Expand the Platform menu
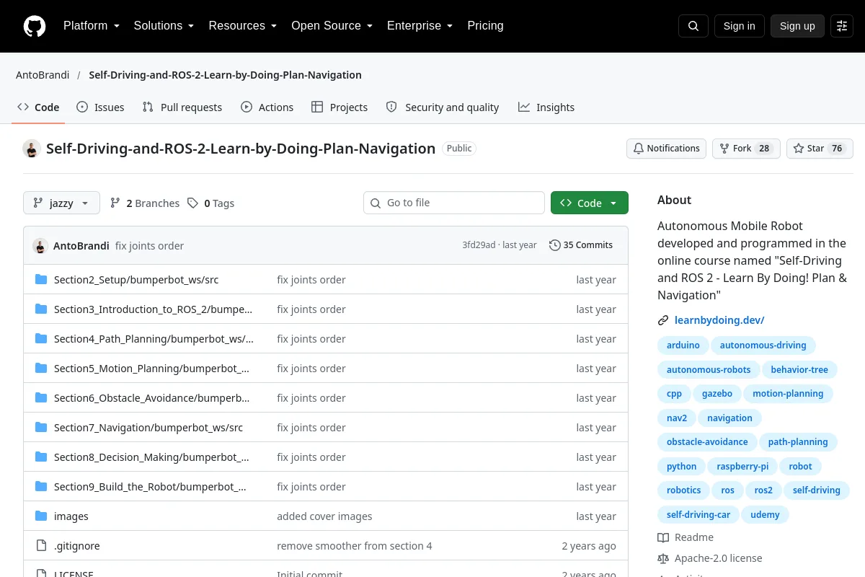The height and width of the screenshot is (577, 865). (91, 26)
